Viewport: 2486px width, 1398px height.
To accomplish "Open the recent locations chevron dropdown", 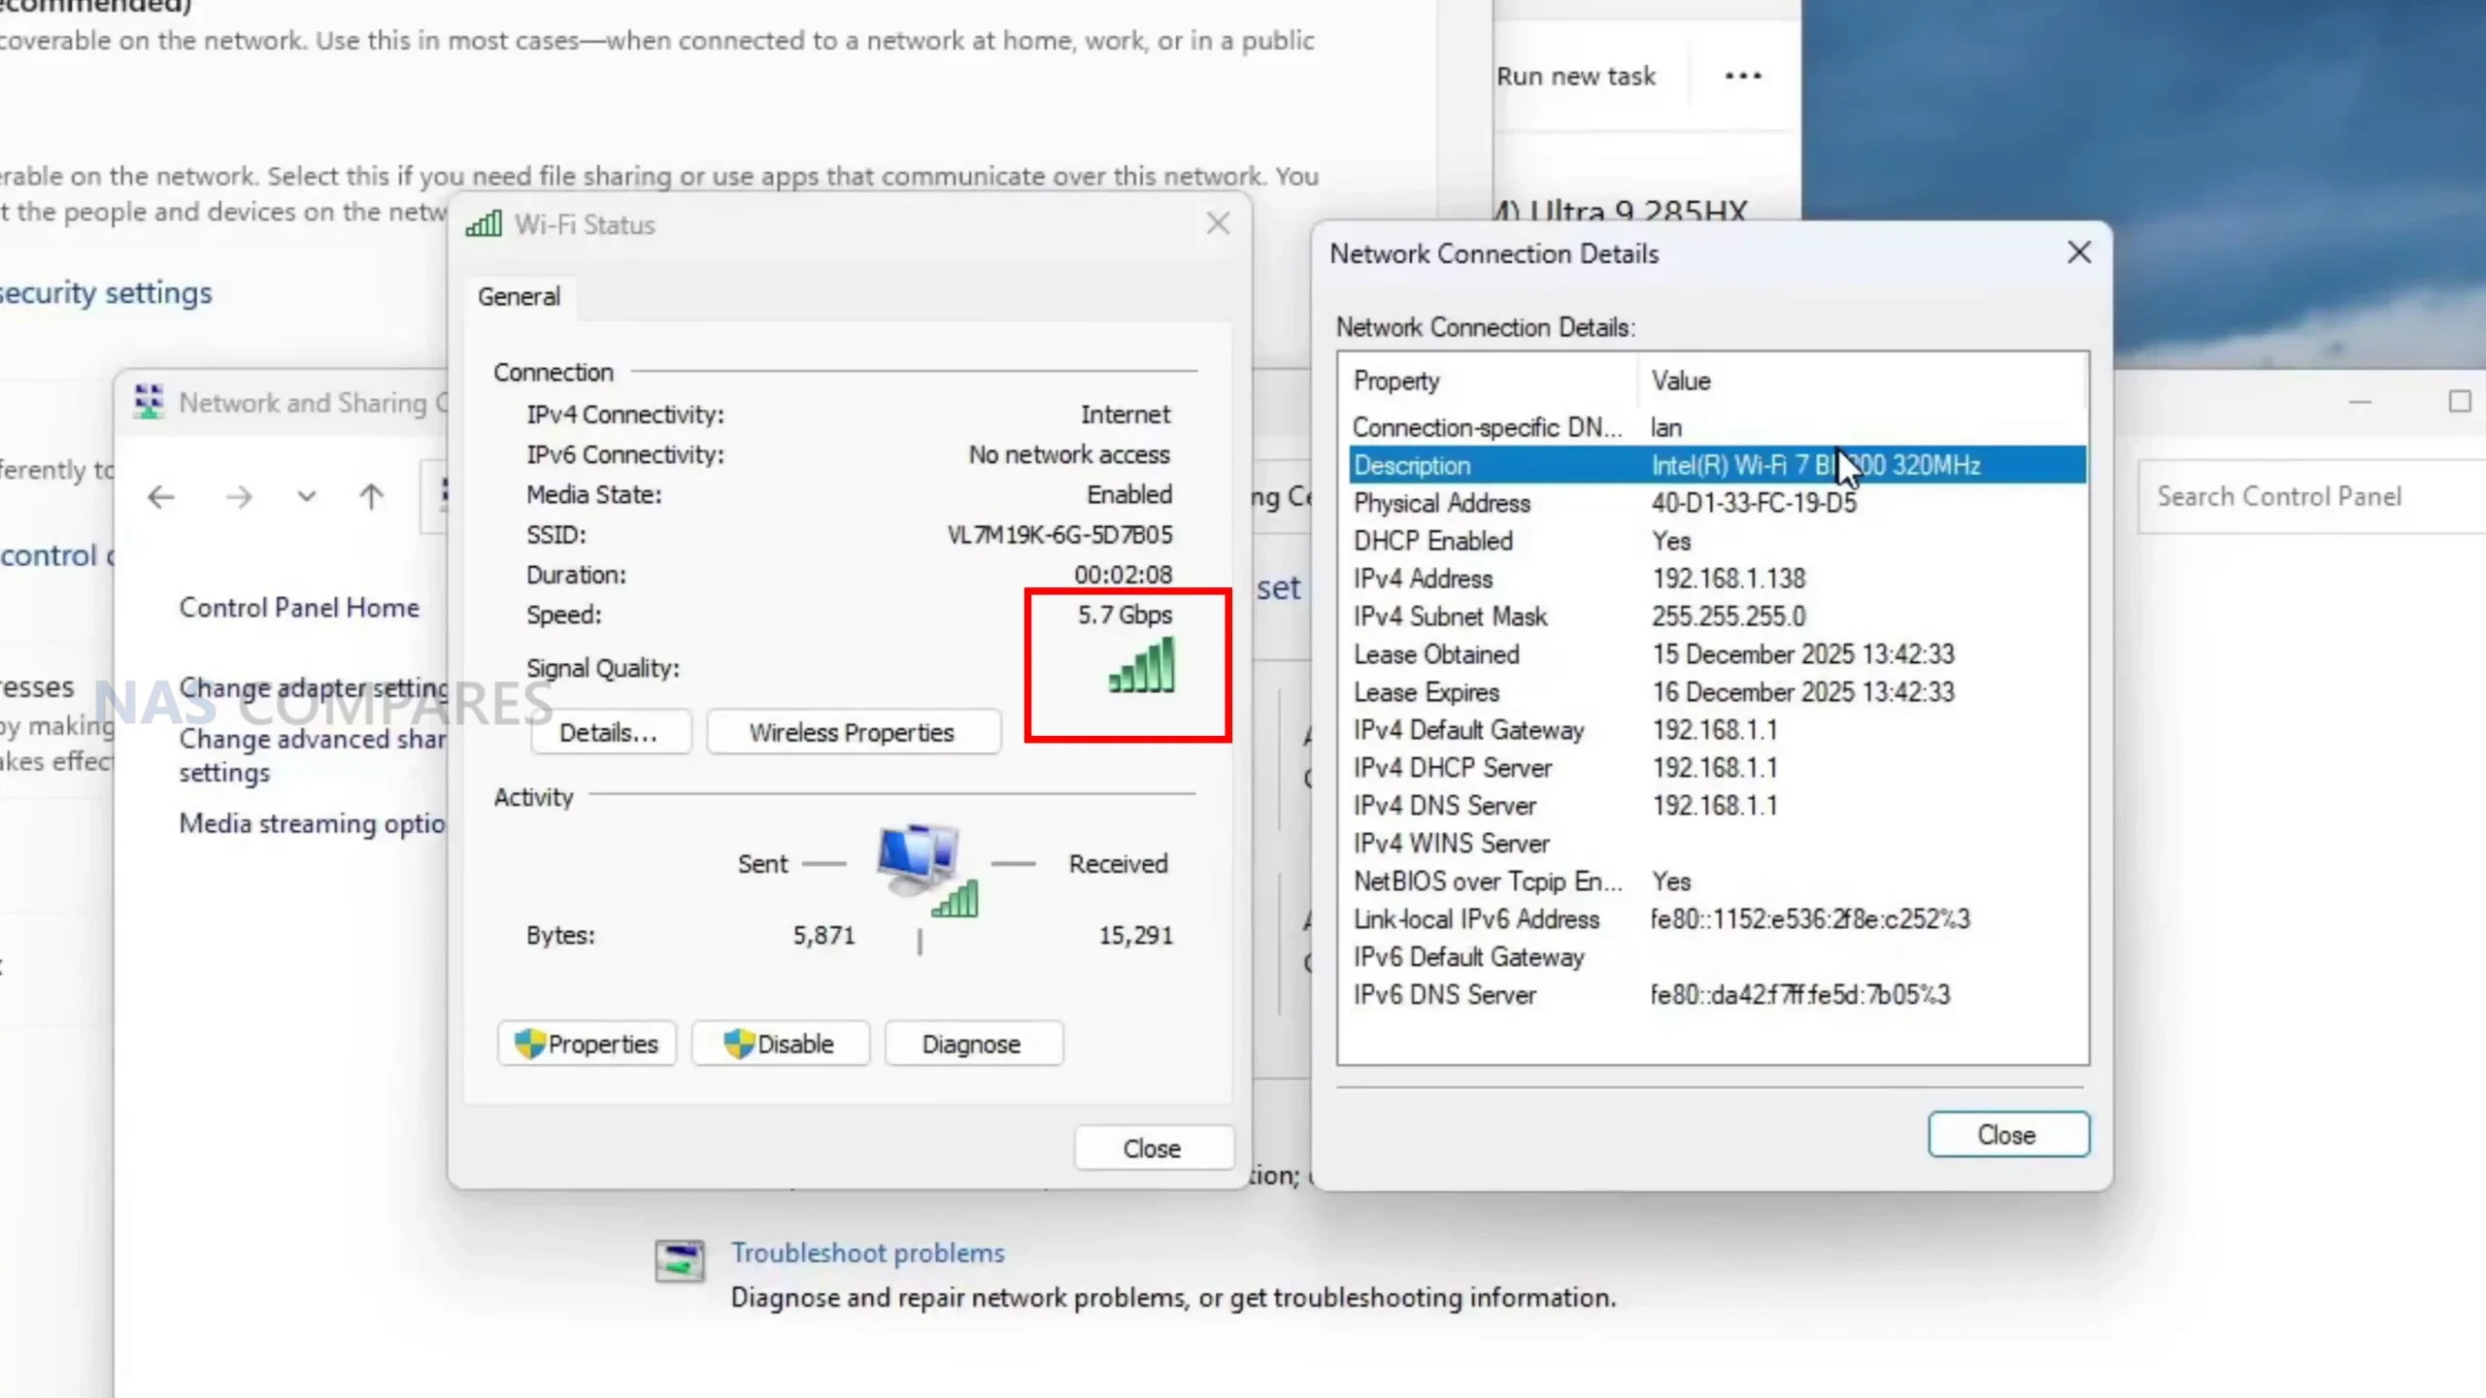I will click(307, 497).
